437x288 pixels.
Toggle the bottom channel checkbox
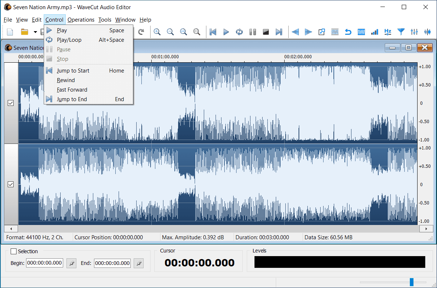coord(11,184)
